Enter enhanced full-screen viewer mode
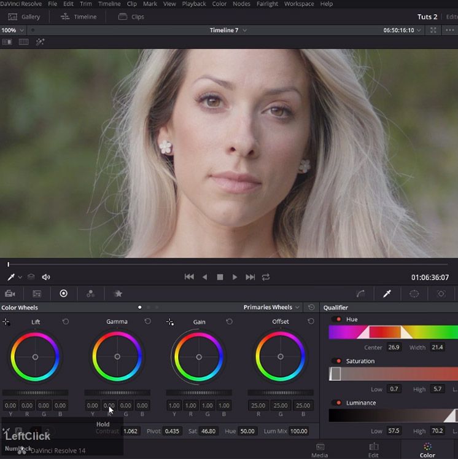The width and height of the screenshot is (458, 459). (433, 30)
